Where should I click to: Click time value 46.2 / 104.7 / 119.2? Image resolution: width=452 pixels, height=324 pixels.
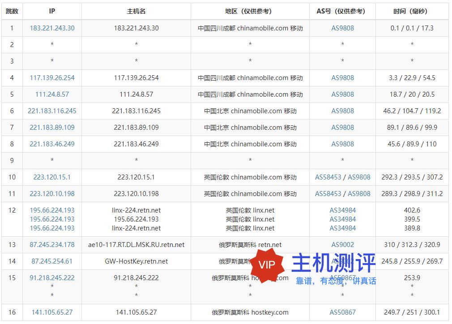click(x=412, y=111)
